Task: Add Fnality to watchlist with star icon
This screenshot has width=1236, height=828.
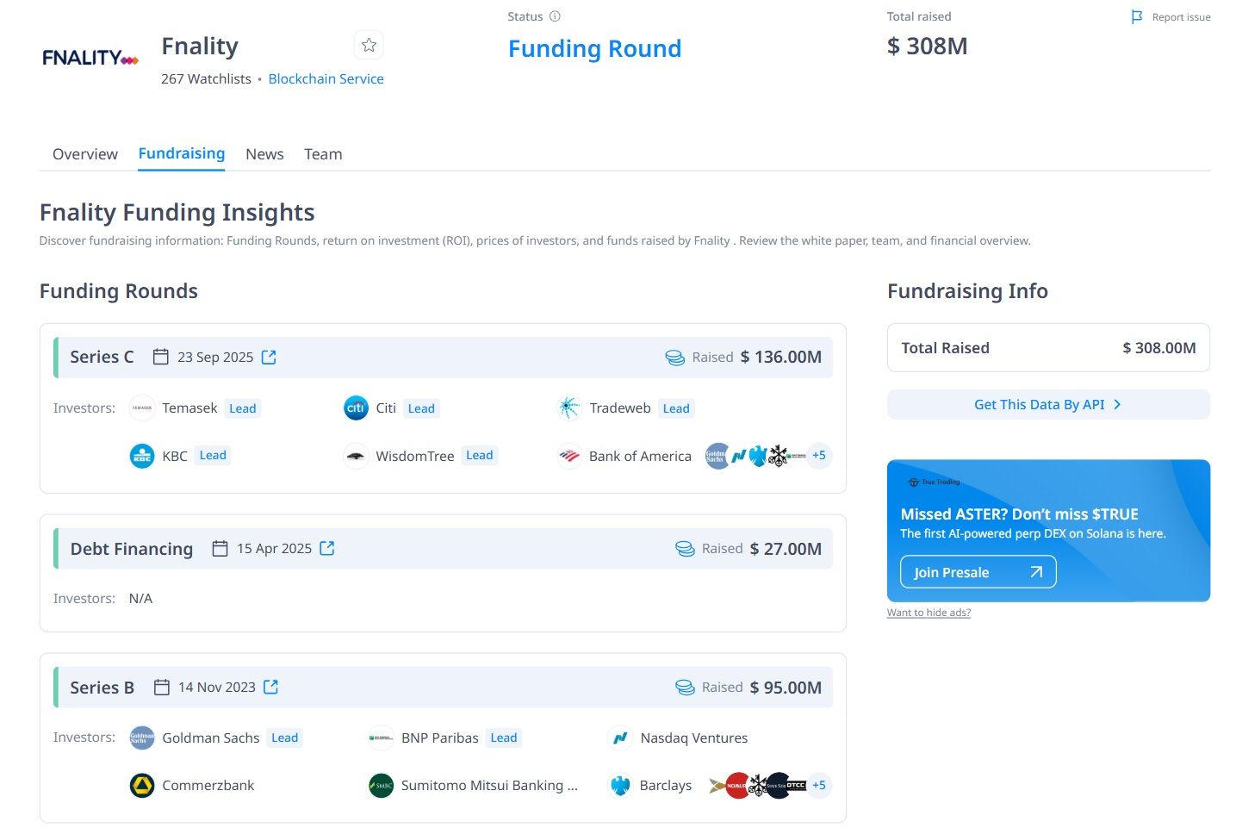Action: 369,45
